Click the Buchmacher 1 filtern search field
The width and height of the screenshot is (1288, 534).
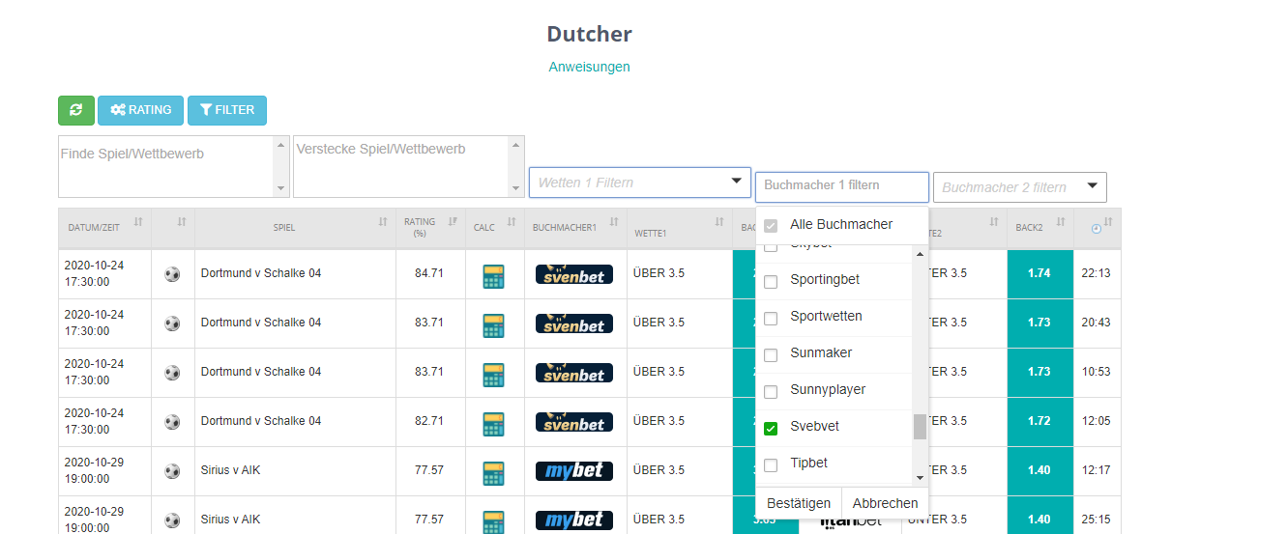[x=841, y=185]
